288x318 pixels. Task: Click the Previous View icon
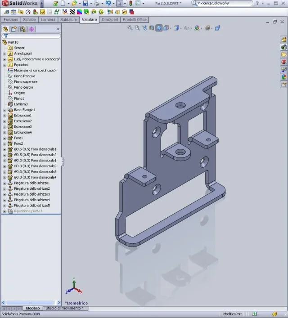point(144,28)
